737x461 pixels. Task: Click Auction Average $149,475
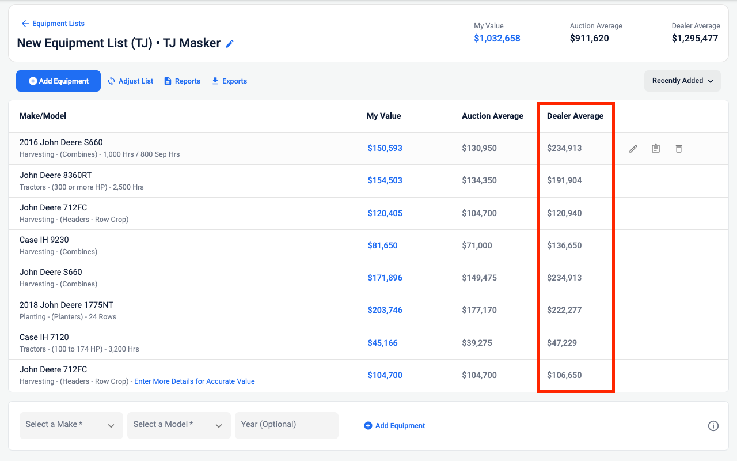pyautogui.click(x=479, y=278)
